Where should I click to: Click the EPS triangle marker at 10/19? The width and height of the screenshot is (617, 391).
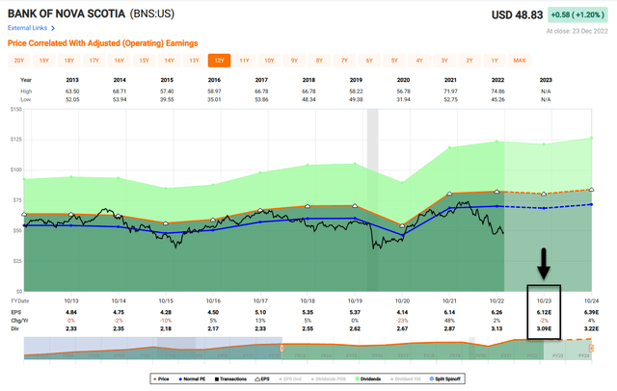[355, 205]
